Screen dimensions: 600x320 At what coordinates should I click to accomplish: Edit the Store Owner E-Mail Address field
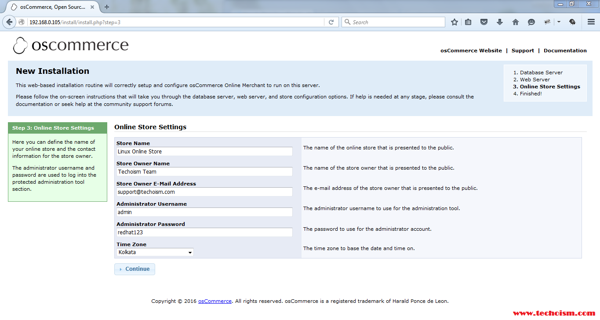pyautogui.click(x=204, y=192)
